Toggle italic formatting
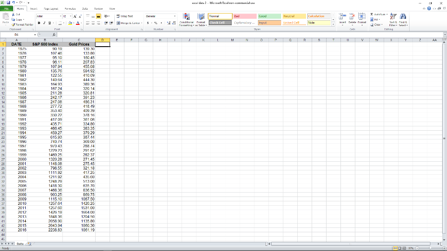The image size is (447, 251). pyautogui.click(x=44, y=23)
